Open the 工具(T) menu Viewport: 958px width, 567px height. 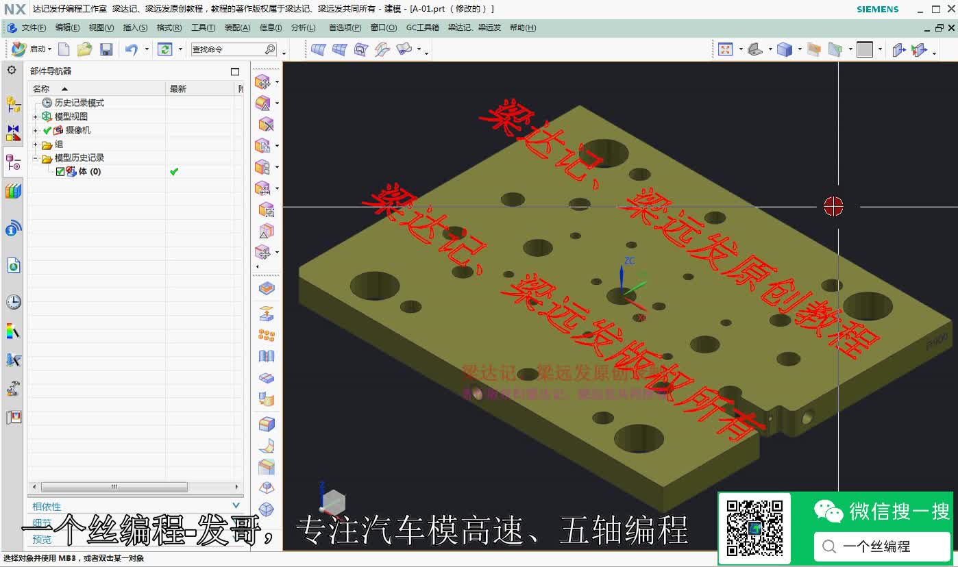point(203,28)
